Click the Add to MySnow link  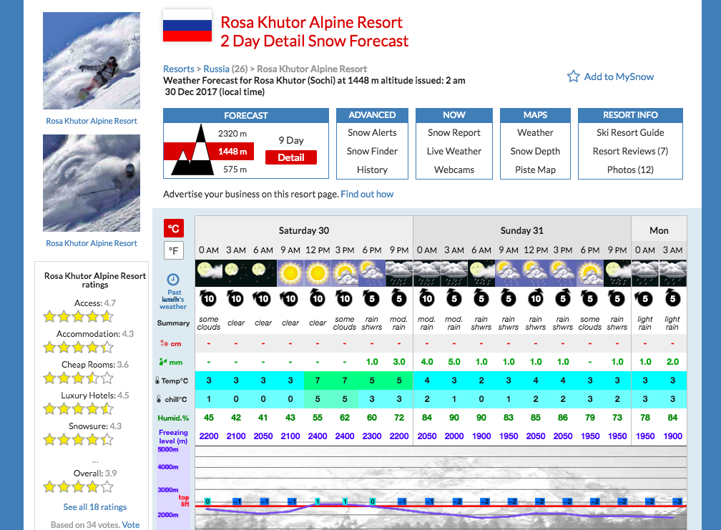[x=619, y=77]
